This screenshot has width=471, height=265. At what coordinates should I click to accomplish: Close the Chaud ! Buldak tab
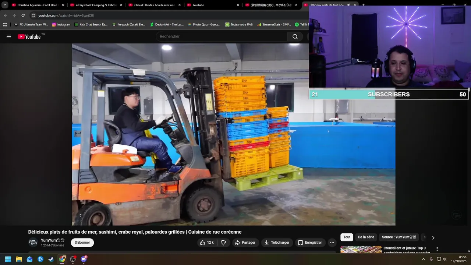(180, 5)
